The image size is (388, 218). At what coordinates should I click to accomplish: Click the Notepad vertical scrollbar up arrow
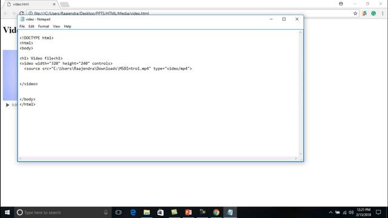click(x=301, y=32)
